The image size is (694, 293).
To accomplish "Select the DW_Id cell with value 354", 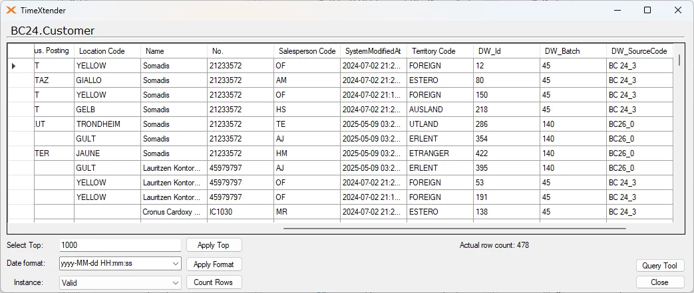I will point(507,139).
